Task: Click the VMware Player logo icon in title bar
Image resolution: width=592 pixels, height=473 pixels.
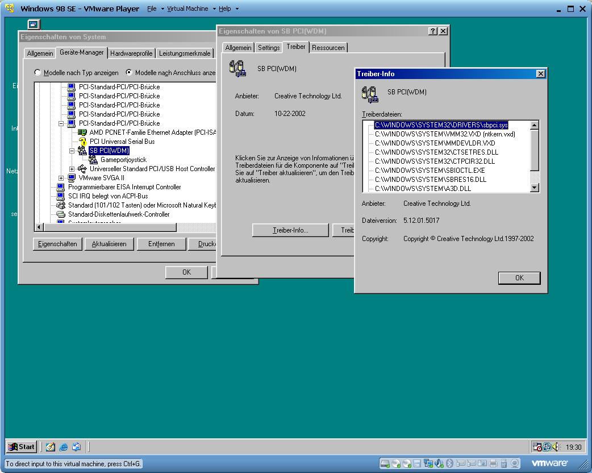Action: tap(10, 9)
